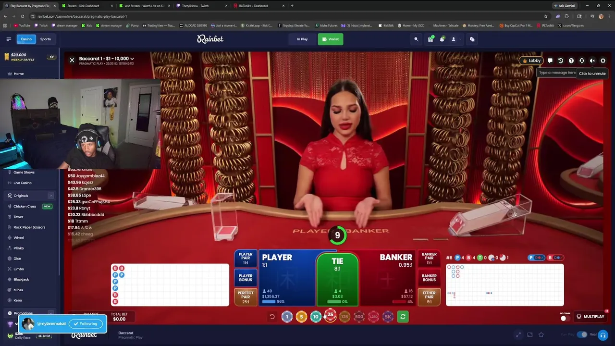This screenshot has width=615, height=346.
Task: Open the Wallet
Action: [331, 39]
